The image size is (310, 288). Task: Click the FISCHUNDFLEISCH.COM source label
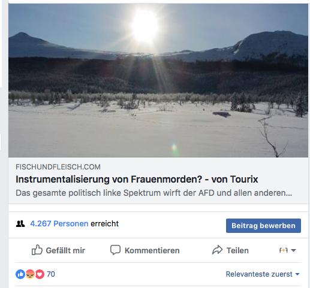pyautogui.click(x=58, y=167)
